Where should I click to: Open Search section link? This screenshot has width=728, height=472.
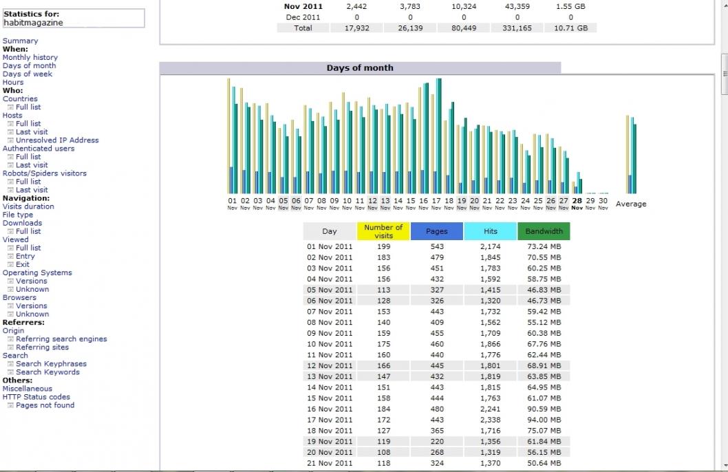point(15,356)
